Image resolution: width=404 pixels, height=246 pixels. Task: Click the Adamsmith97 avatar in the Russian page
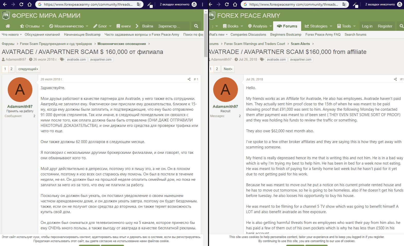click(20, 90)
